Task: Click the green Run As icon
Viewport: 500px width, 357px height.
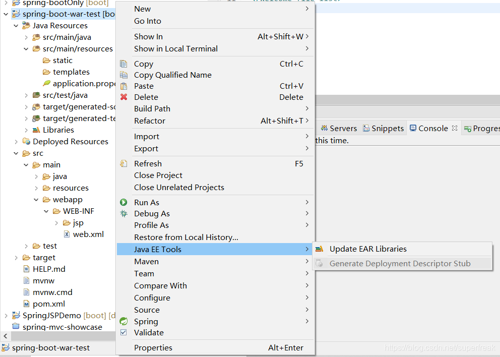Action: tap(123, 202)
